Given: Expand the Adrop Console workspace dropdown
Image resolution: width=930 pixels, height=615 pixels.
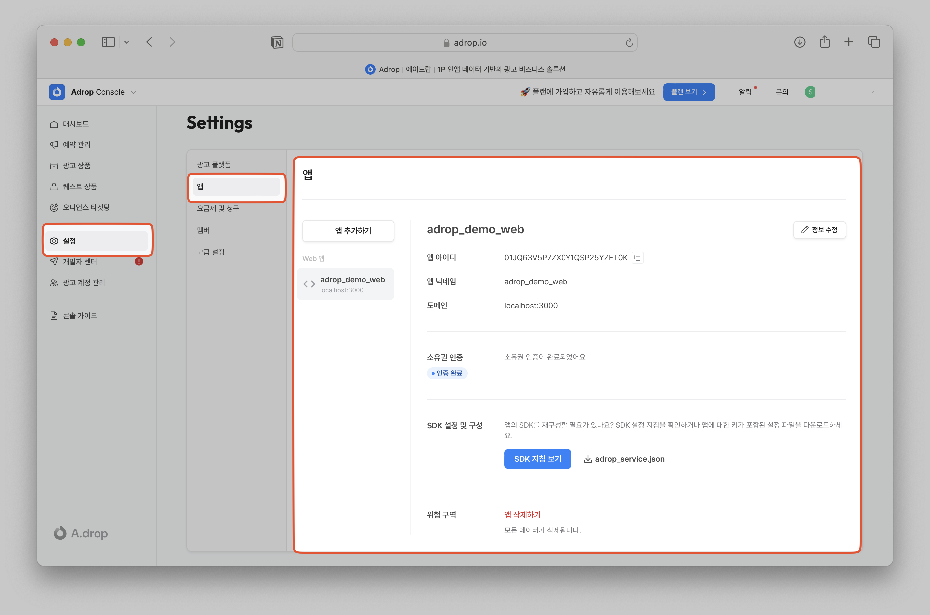Looking at the screenshot, I should (133, 92).
